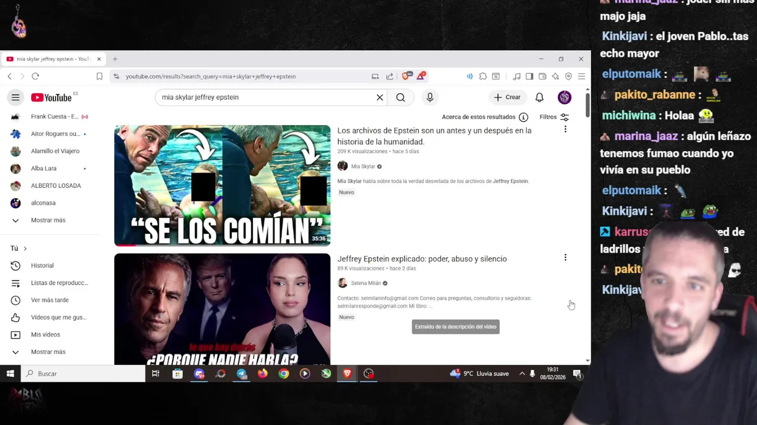The width and height of the screenshot is (757, 425).
Task: Open Task View on the taskbar
Action: pyautogui.click(x=156, y=374)
